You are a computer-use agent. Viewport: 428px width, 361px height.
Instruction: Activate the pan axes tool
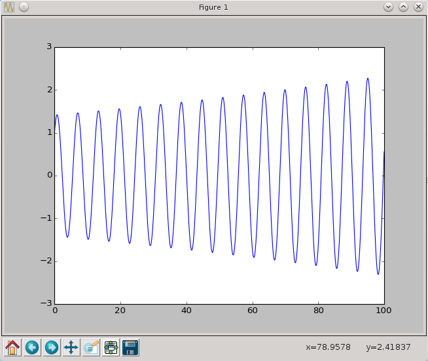(x=71, y=347)
